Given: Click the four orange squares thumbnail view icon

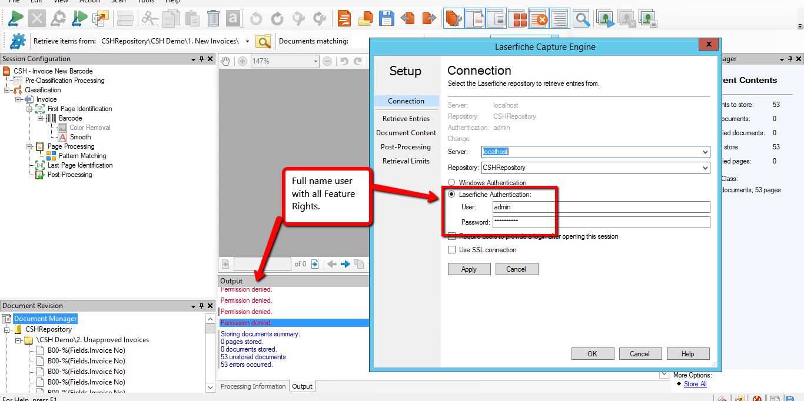Looking at the screenshot, I should click(519, 19).
